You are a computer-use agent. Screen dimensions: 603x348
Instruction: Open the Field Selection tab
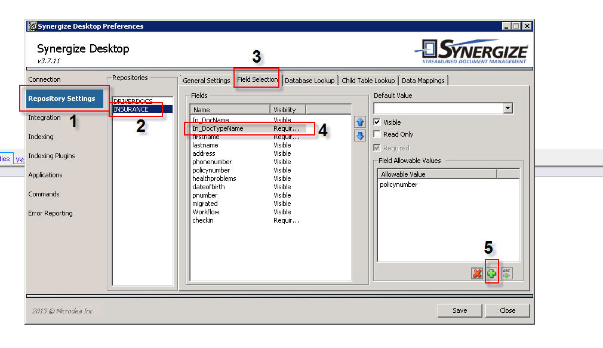[x=257, y=79]
